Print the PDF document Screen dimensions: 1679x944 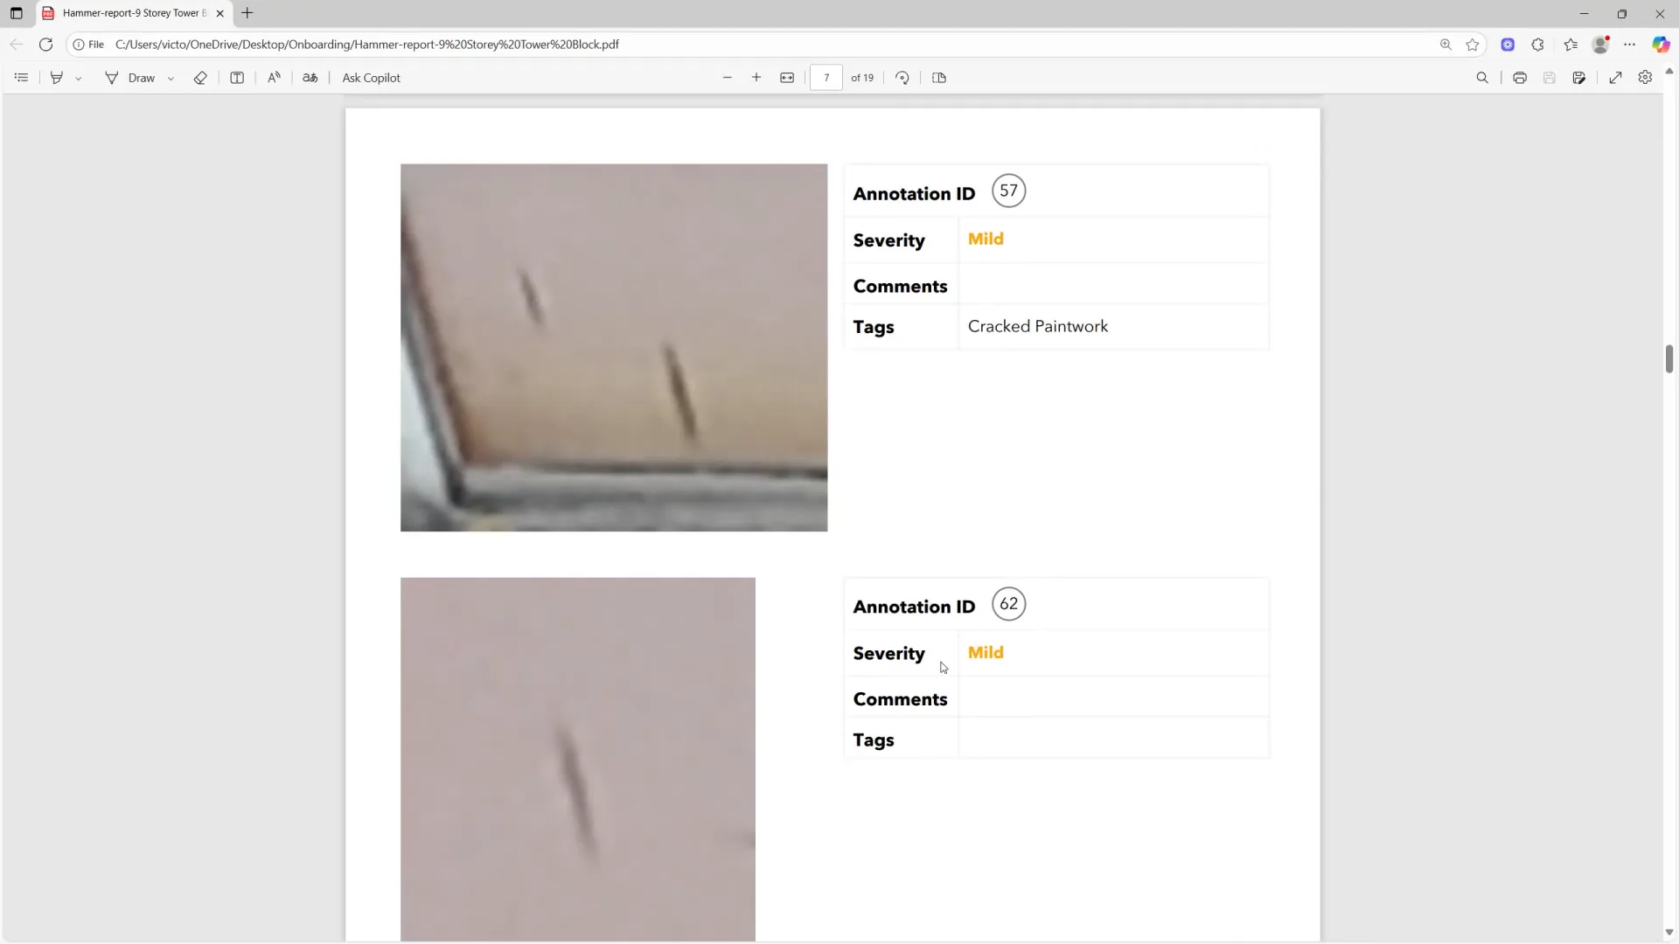(1520, 78)
